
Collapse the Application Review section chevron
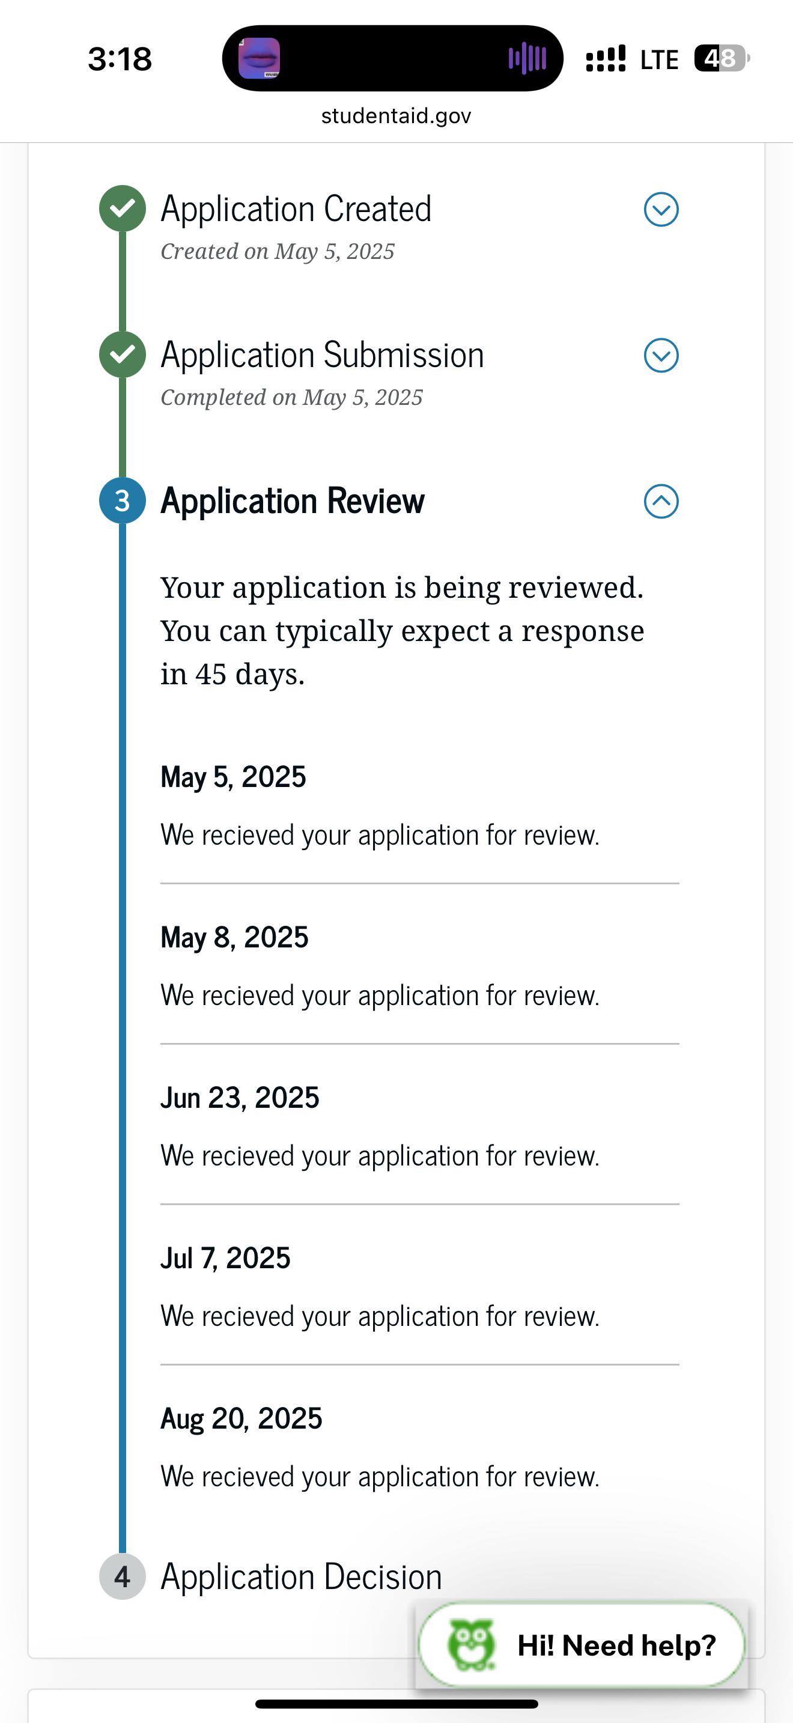click(x=661, y=501)
